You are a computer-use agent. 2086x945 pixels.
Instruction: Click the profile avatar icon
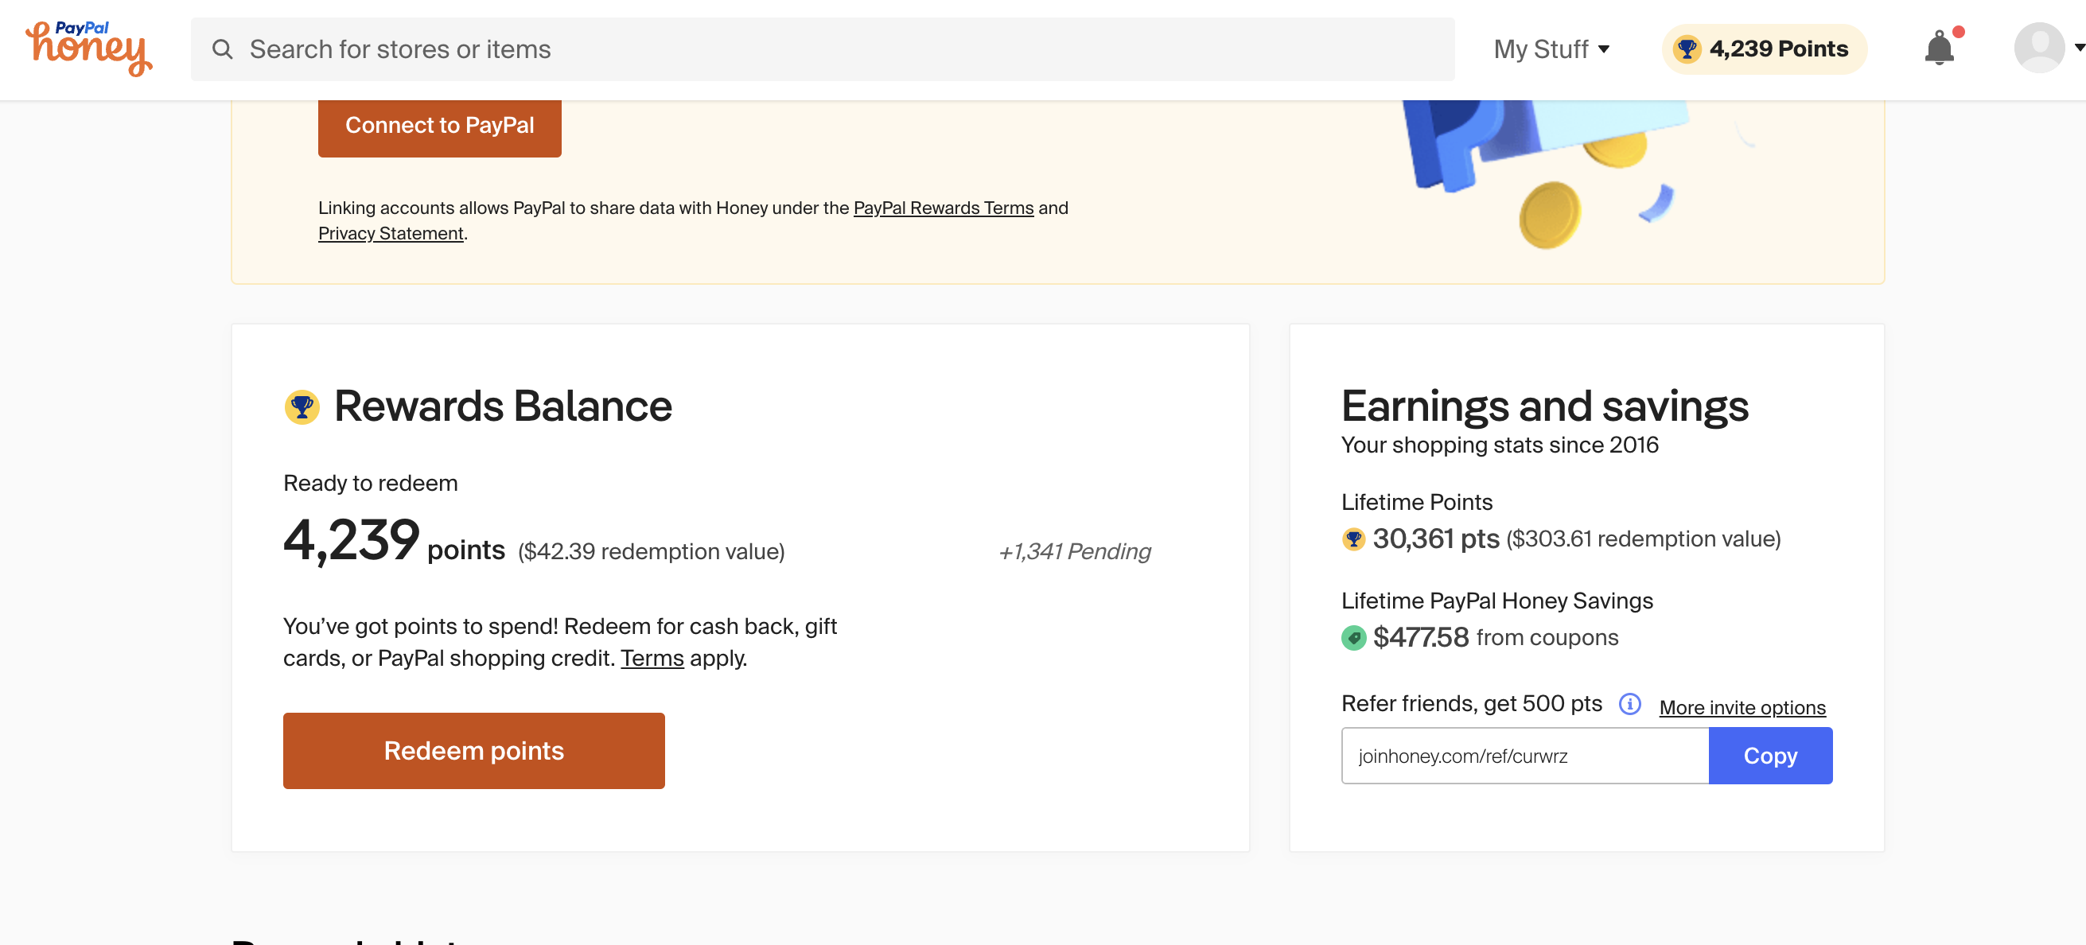(2038, 49)
